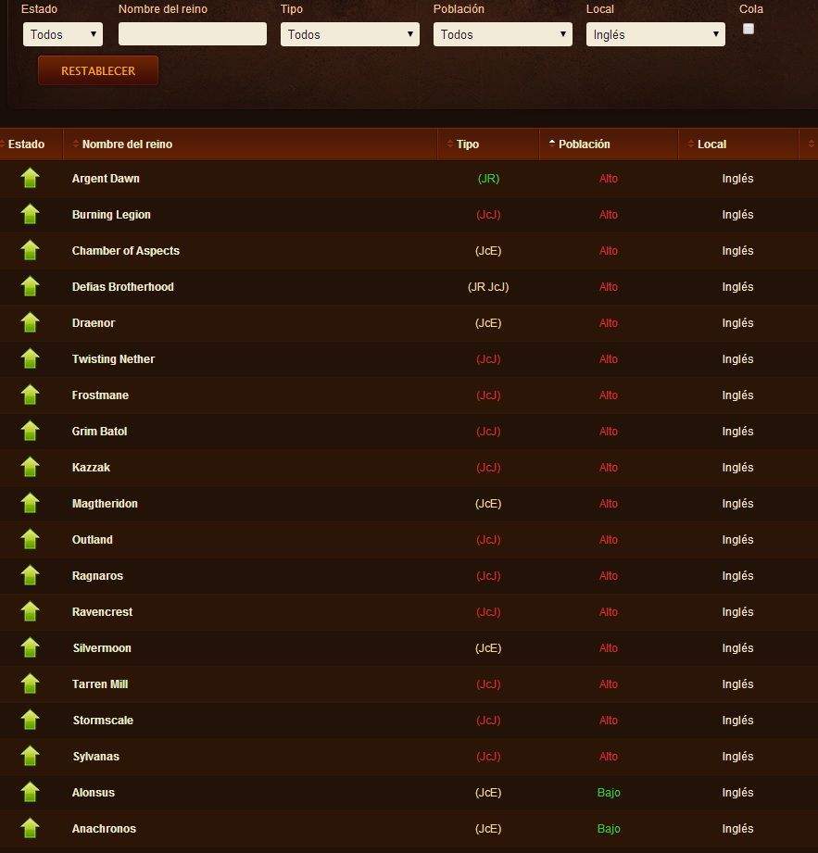Click the green status arrow for Burning Legion
Image resolution: width=818 pixels, height=853 pixels.
(x=30, y=214)
